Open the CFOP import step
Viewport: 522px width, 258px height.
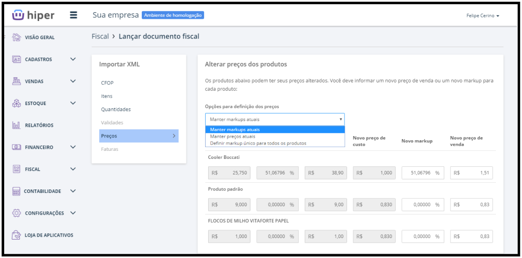pyautogui.click(x=107, y=83)
